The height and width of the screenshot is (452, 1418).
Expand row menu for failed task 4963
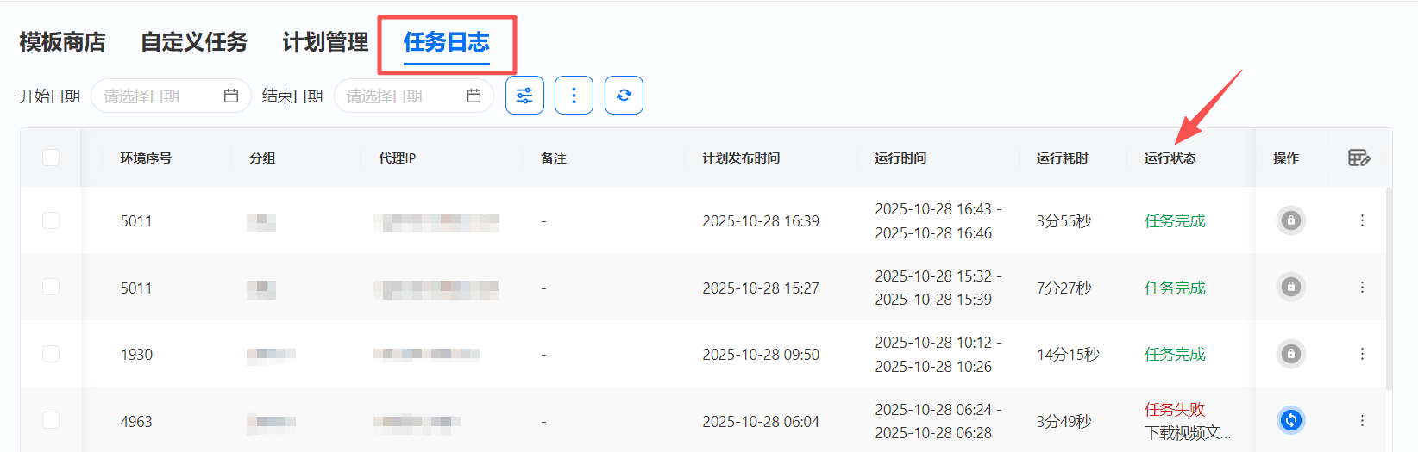pyautogui.click(x=1362, y=420)
